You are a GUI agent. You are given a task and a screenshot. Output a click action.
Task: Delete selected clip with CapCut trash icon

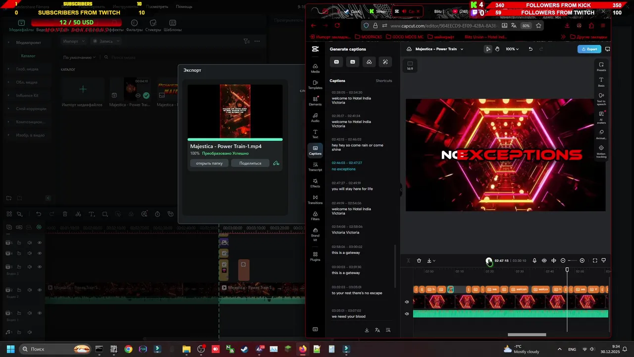point(419,261)
